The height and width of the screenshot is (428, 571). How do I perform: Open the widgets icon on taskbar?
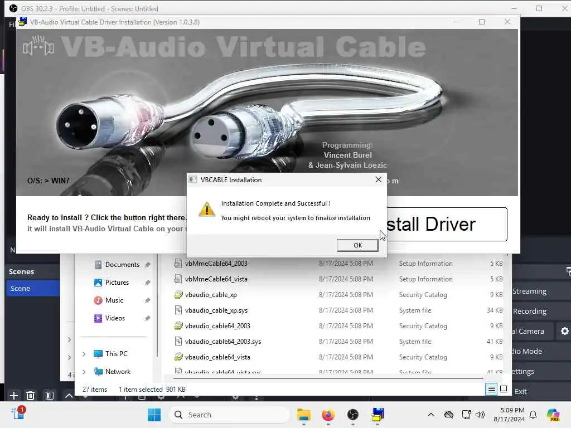tap(17, 414)
